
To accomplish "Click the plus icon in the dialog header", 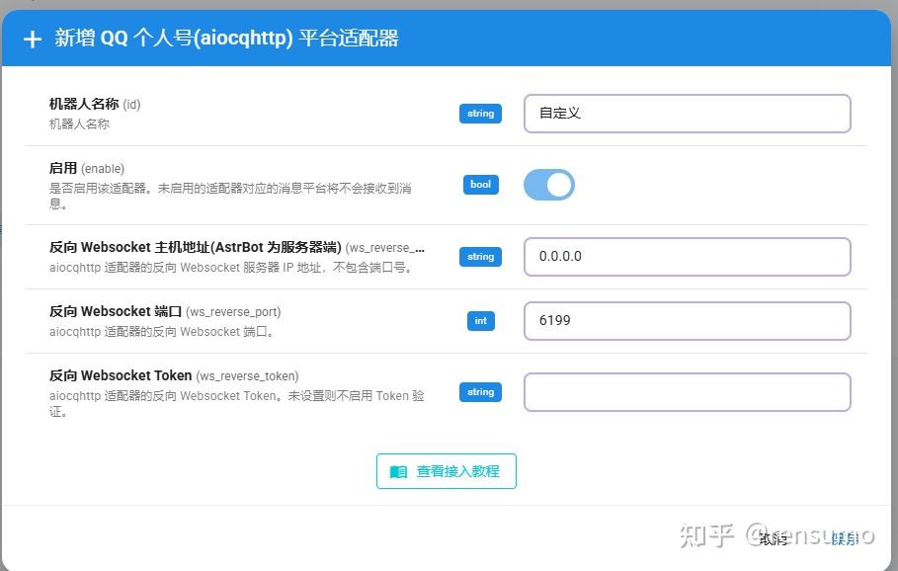I will click(33, 40).
